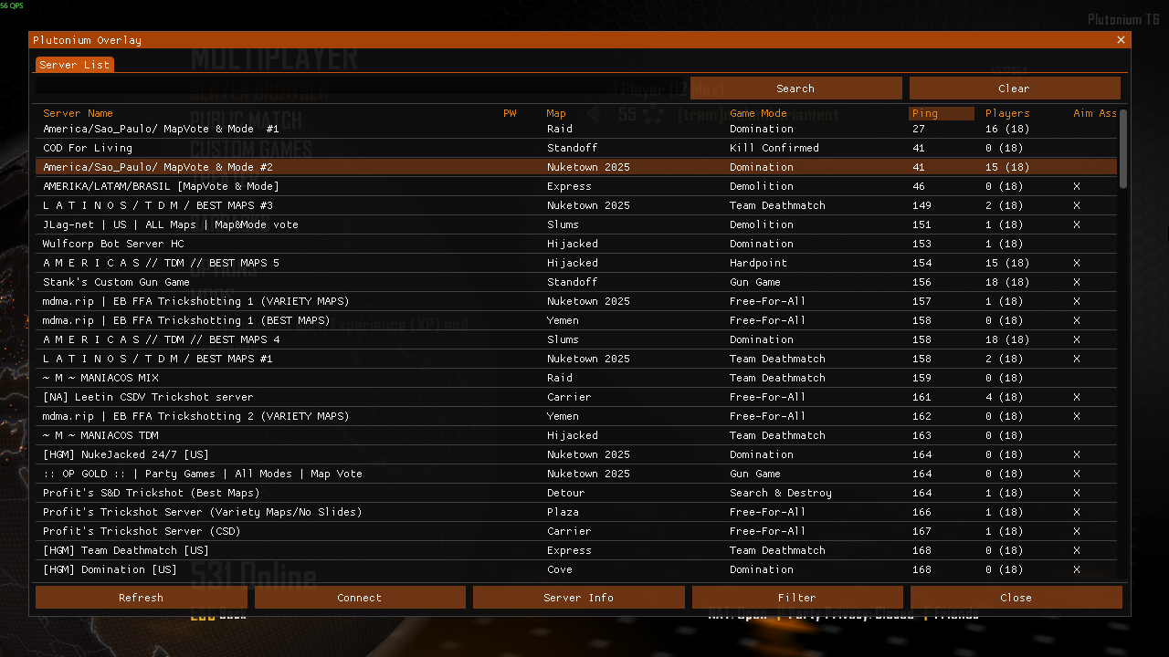
Task: Select :: OP GOLD :: Party Games server
Action: [x=576, y=474]
